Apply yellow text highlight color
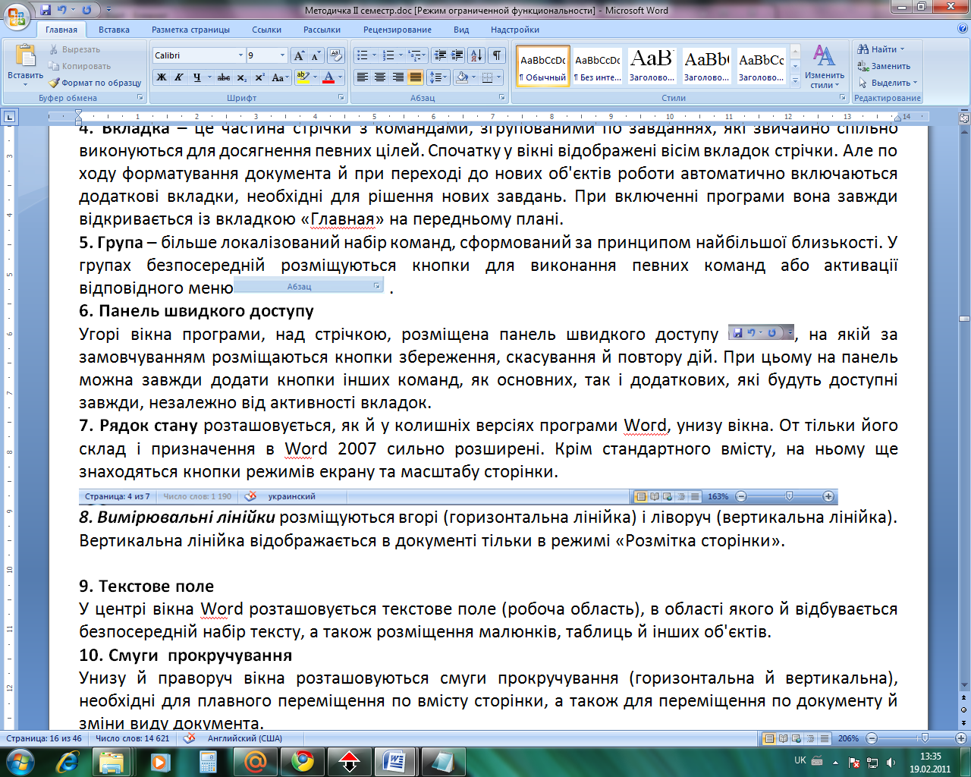 [303, 77]
